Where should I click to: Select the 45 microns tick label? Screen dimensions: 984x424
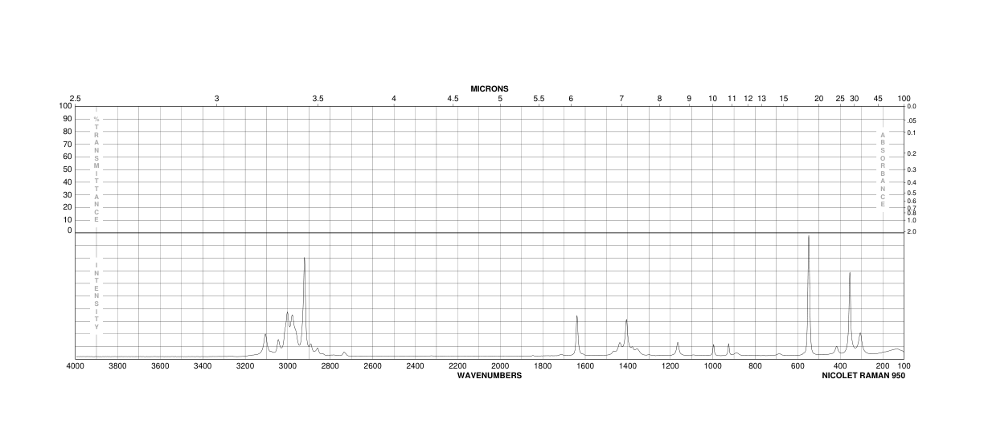(878, 99)
